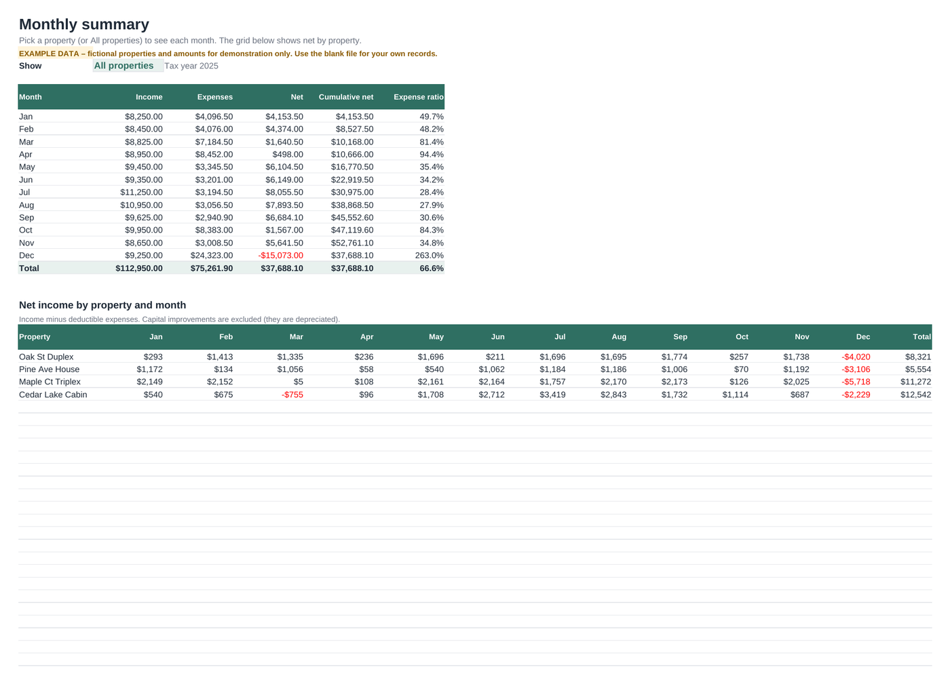Click the "EXAMPLE DATA" notice line

pos(228,54)
